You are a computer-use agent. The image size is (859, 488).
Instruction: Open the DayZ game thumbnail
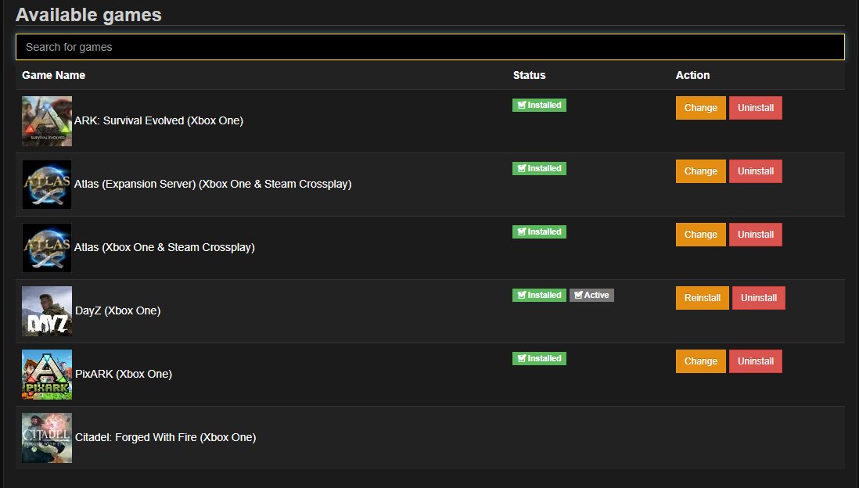coord(47,311)
